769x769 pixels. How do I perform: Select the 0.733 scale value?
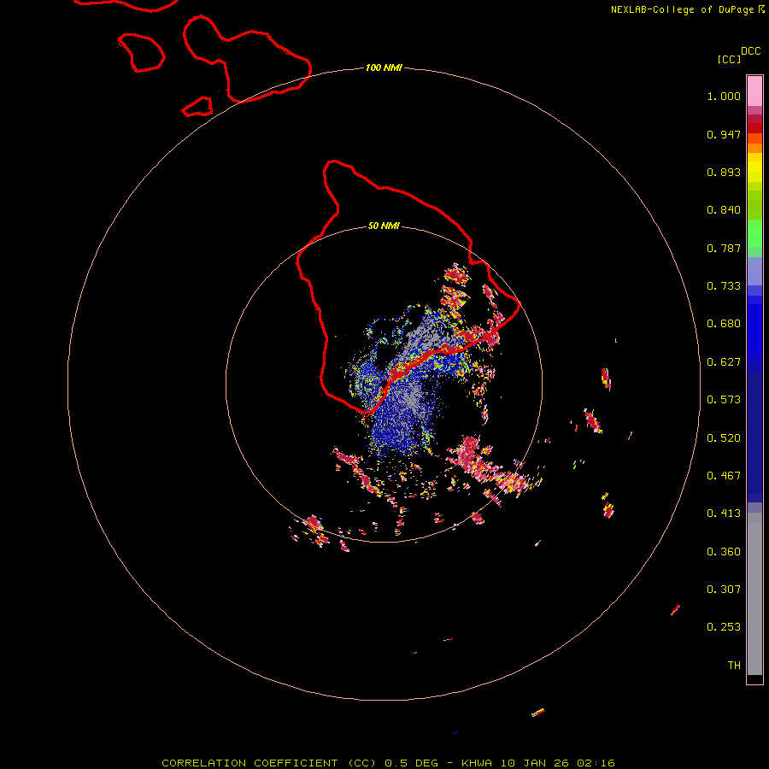[724, 286]
